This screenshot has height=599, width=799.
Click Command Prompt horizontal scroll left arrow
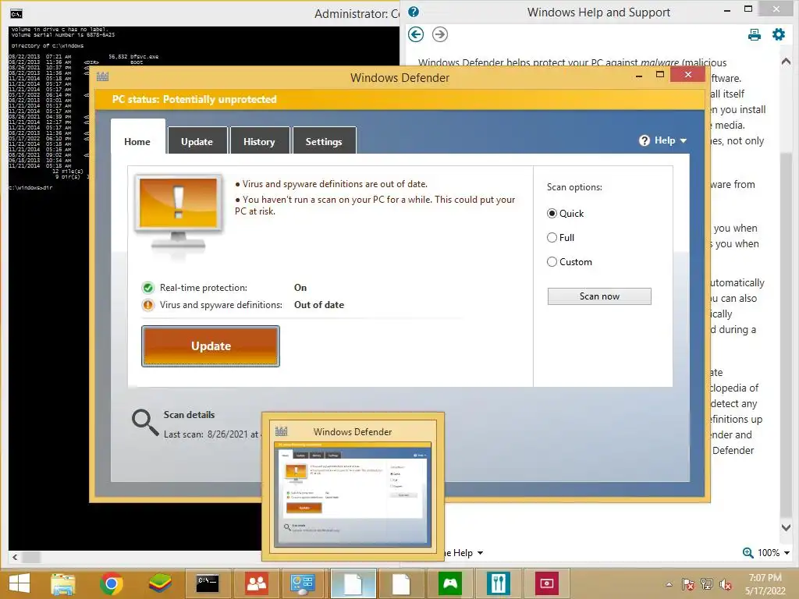[x=15, y=557]
